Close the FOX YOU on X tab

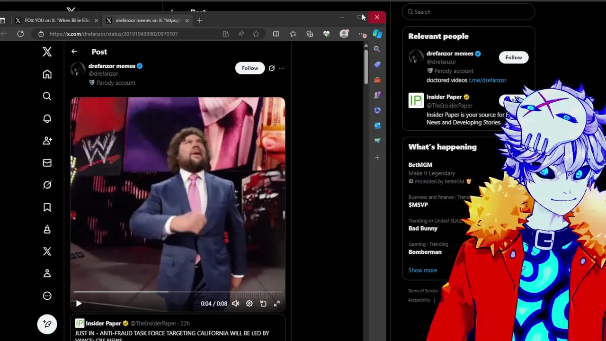[x=96, y=20]
